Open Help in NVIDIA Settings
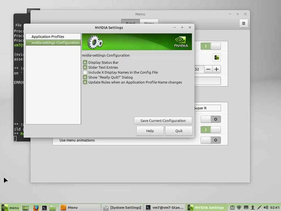This screenshot has height=211, width=281. coord(150,131)
